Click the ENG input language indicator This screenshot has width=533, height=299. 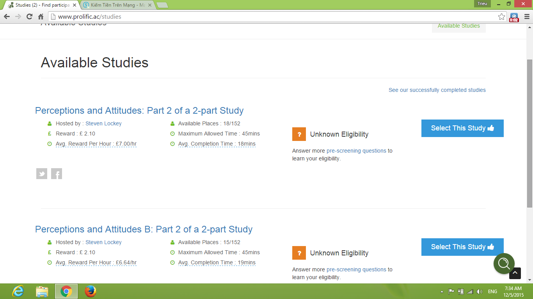[x=492, y=292]
